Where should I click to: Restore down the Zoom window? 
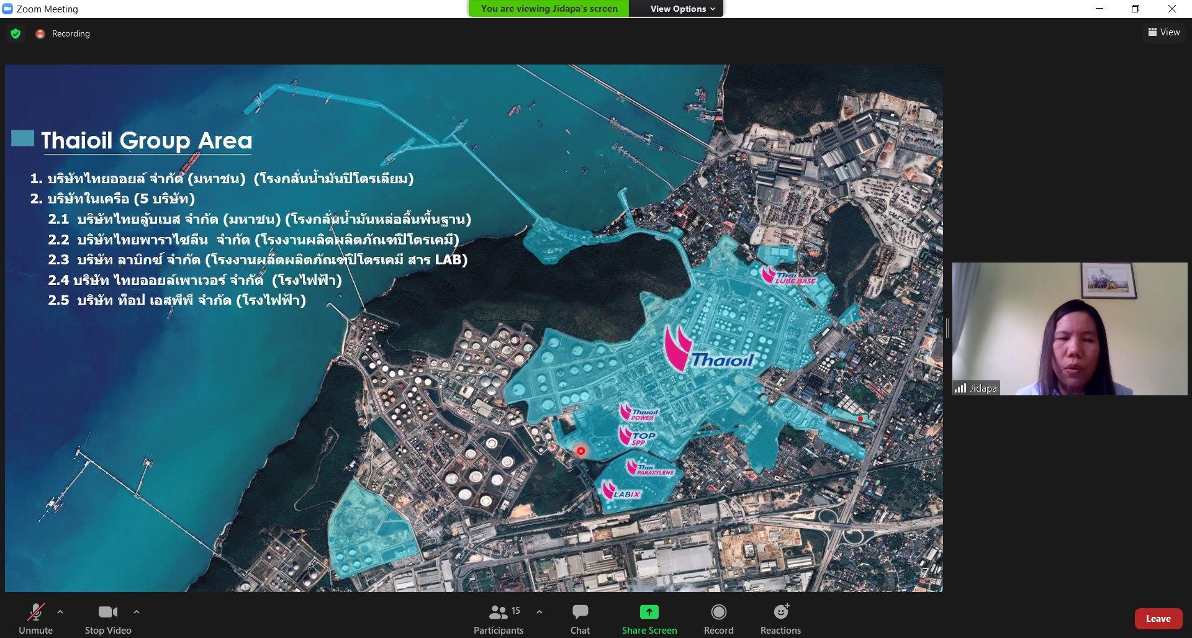(1136, 9)
